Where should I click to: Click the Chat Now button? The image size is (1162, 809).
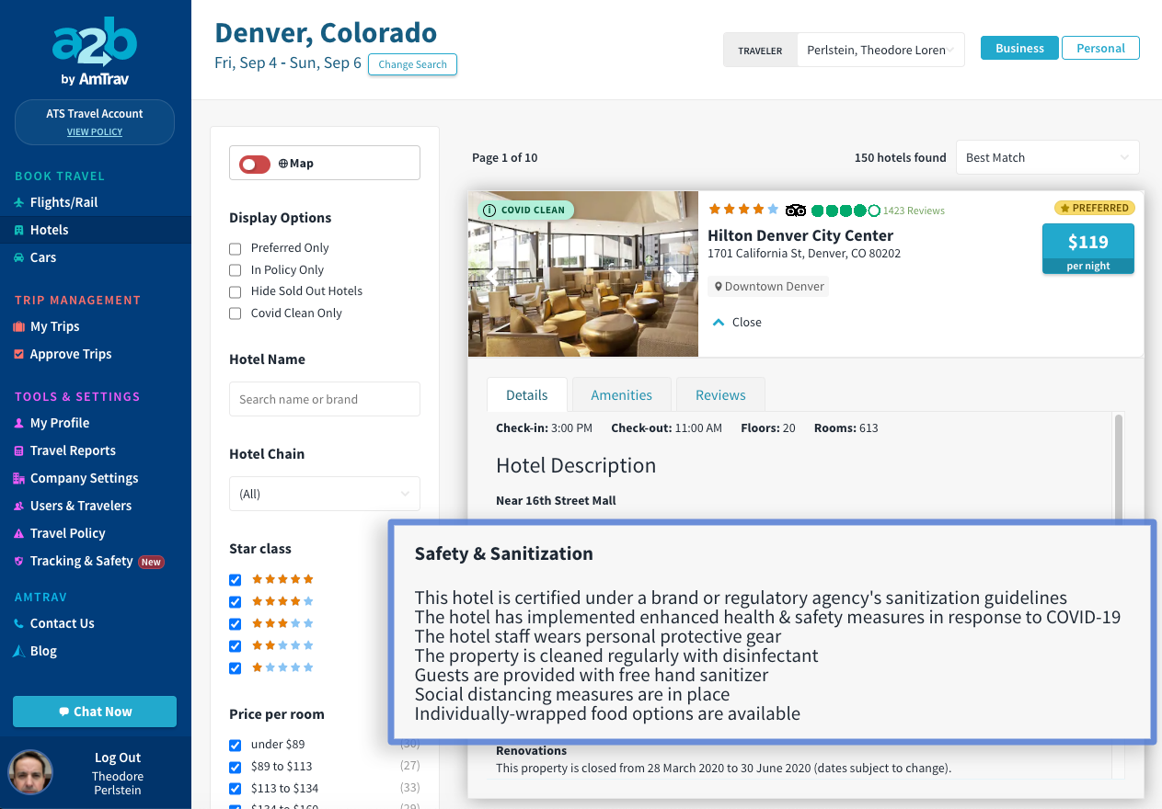pos(95,712)
